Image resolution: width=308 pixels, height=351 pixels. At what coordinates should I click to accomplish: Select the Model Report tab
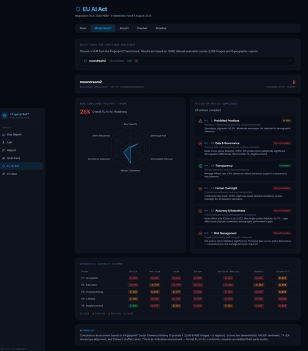tap(103, 28)
